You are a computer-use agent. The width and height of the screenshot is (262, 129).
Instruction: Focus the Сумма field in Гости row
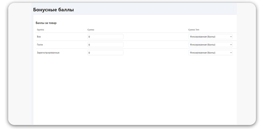[105, 45]
